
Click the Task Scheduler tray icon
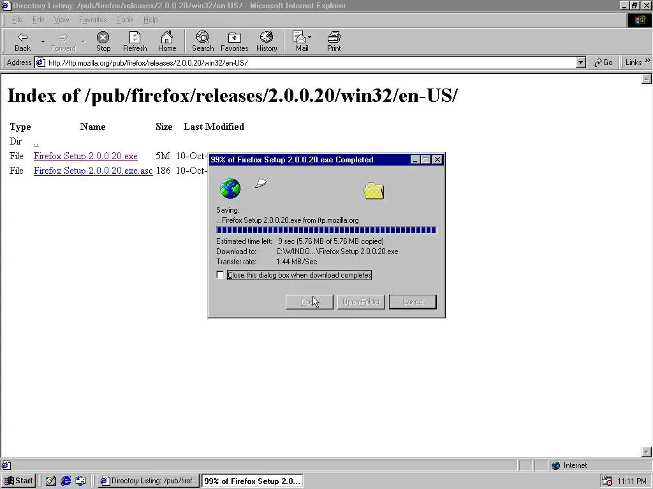608,481
